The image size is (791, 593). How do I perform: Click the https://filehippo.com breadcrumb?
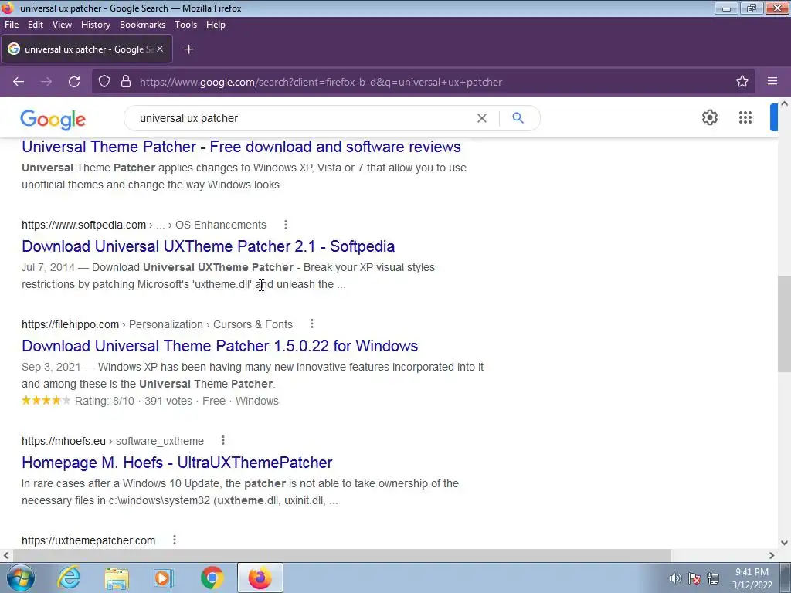70,324
